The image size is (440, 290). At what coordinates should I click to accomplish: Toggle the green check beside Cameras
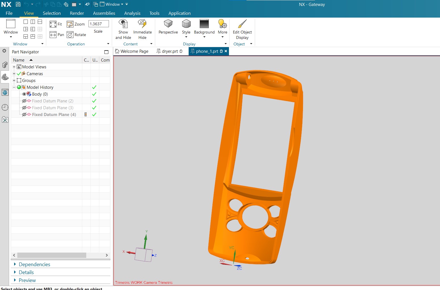[19, 74]
